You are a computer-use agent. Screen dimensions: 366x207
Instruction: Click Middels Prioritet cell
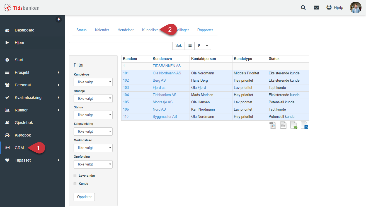point(250,73)
